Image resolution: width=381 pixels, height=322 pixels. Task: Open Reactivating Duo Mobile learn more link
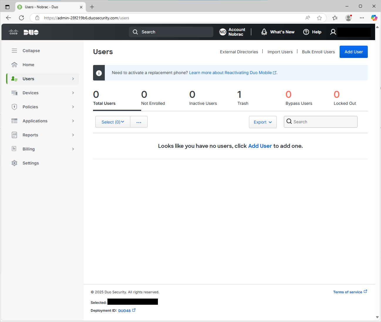tap(232, 73)
